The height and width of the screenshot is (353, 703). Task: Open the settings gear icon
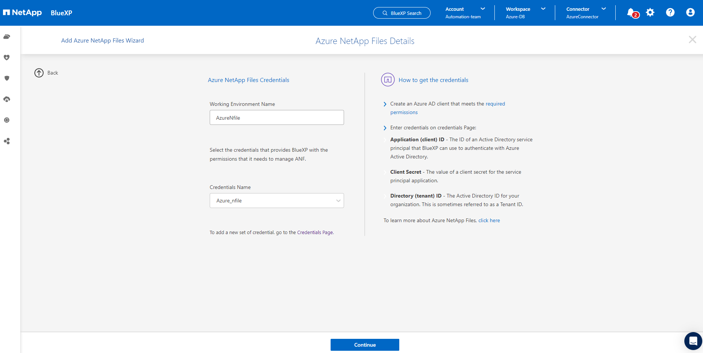650,13
